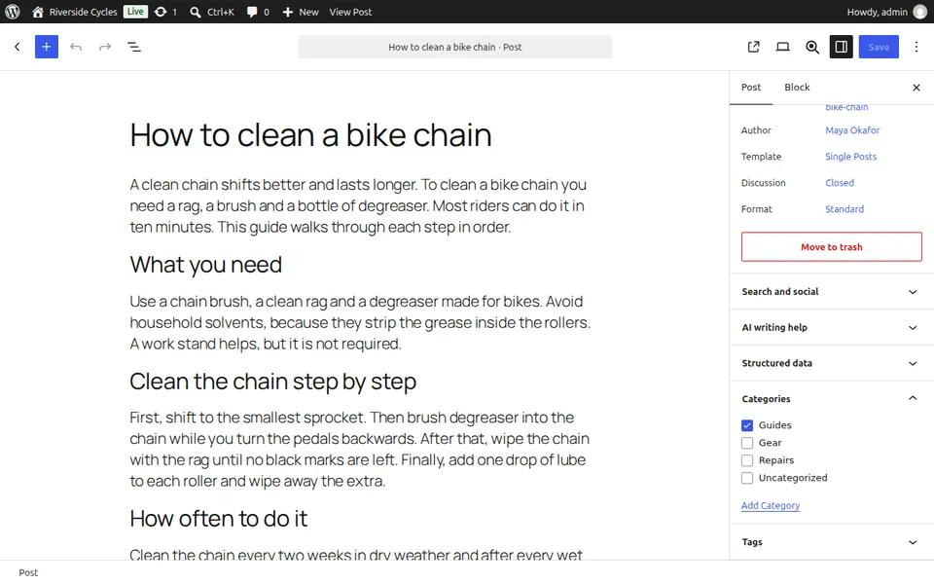Visit Riverside Cycles site home icon
Viewport: 934px width, 584px height.
[x=38, y=12]
